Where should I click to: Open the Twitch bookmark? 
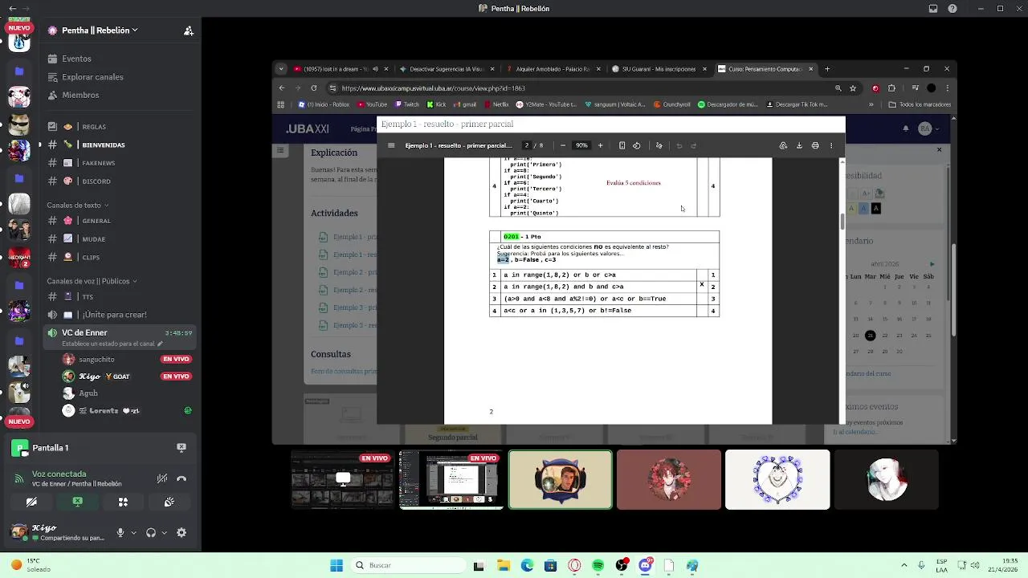tap(406, 104)
